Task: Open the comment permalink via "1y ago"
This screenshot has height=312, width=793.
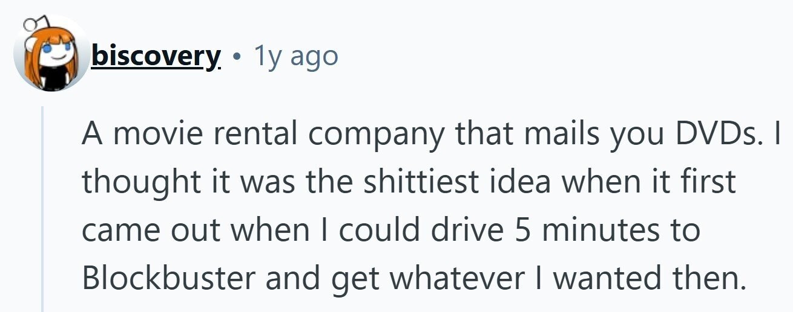Action: [x=295, y=56]
